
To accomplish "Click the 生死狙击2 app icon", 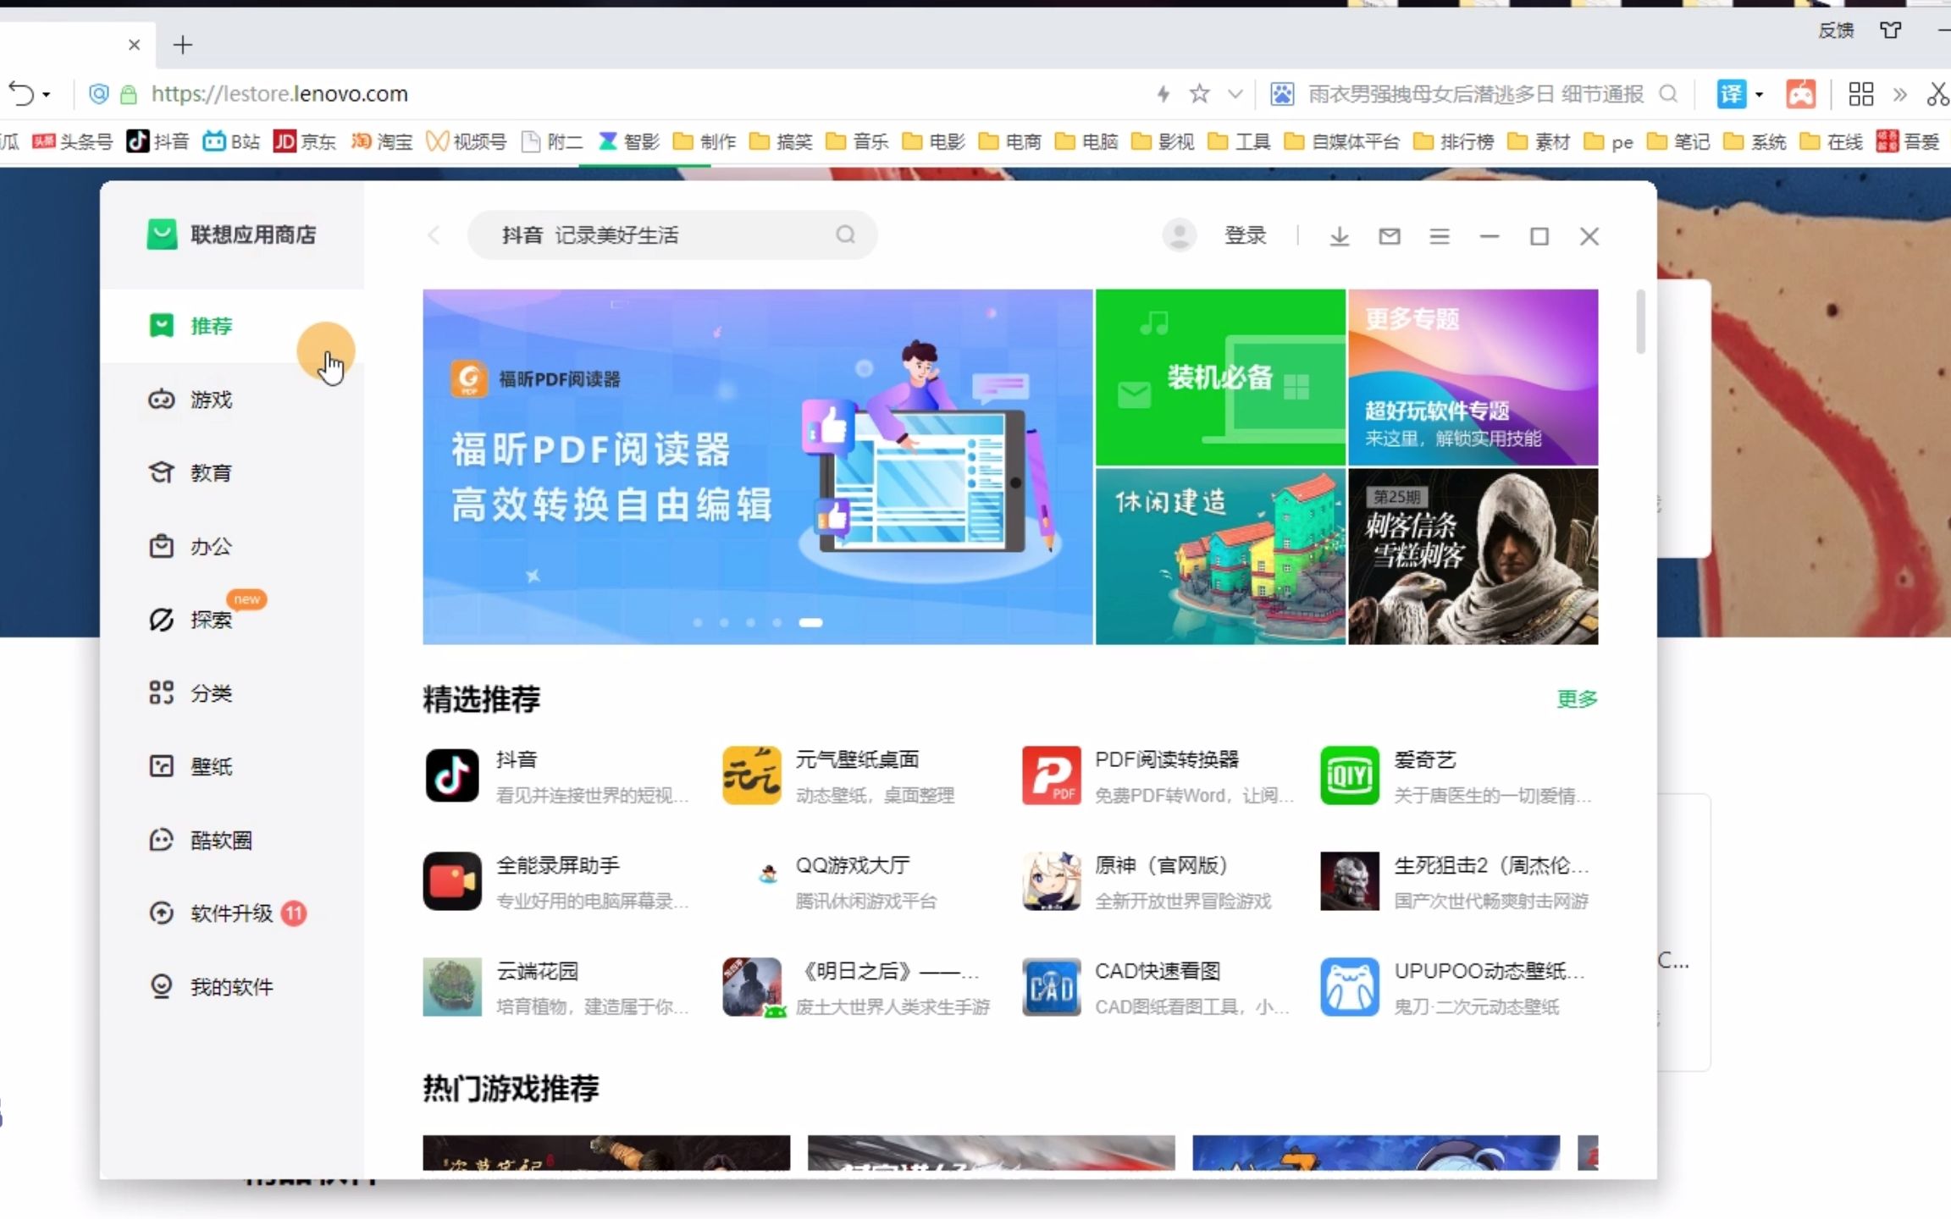I will [x=1350, y=881].
